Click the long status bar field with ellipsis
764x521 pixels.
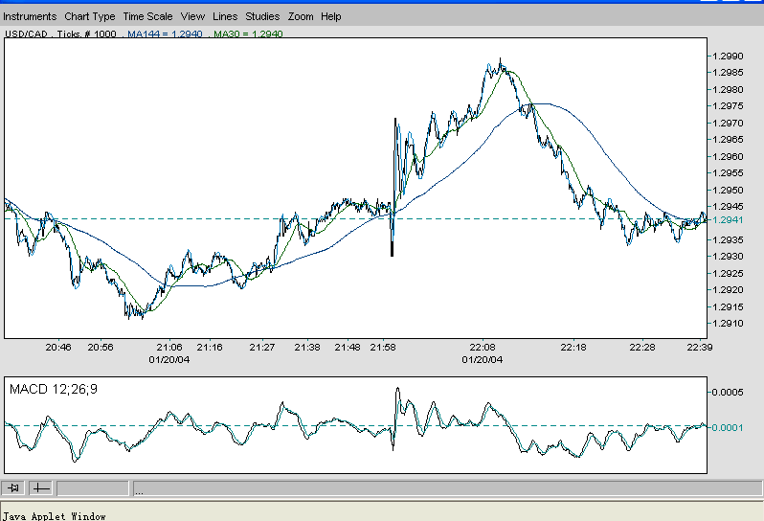(x=448, y=487)
